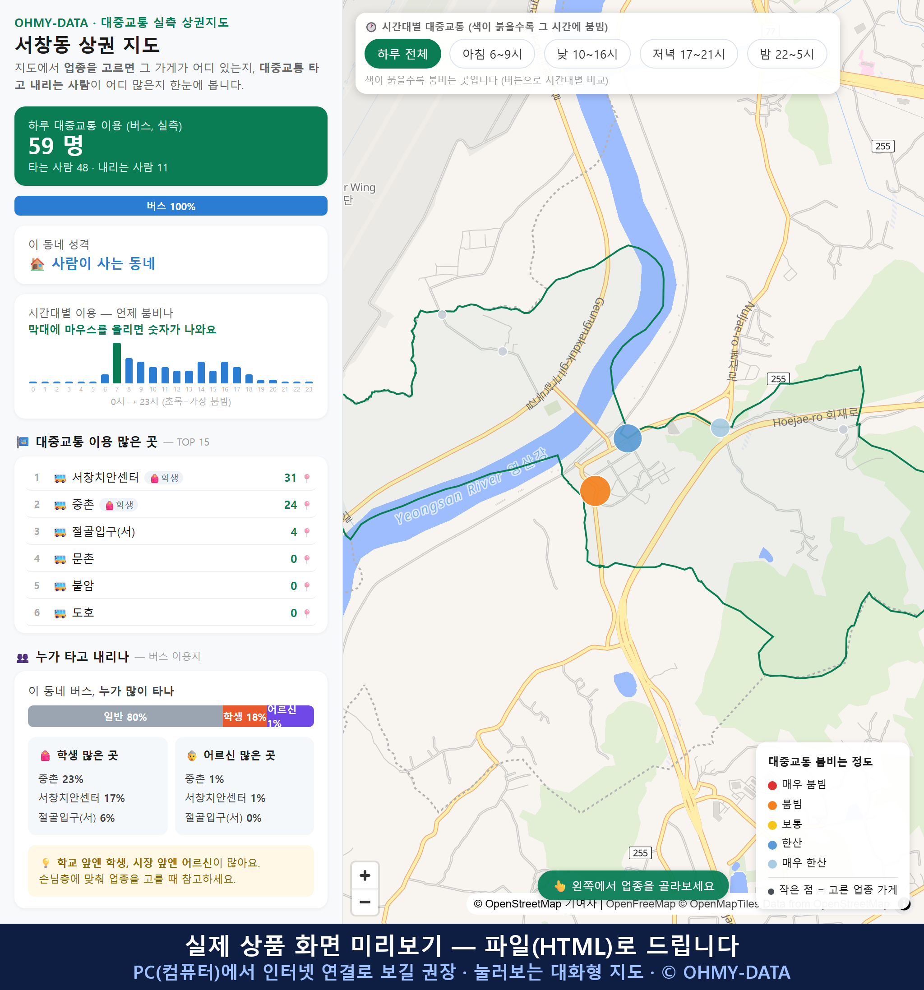The image size is (924, 990).
Task: Zoom in the map with plus button
Action: point(365,875)
